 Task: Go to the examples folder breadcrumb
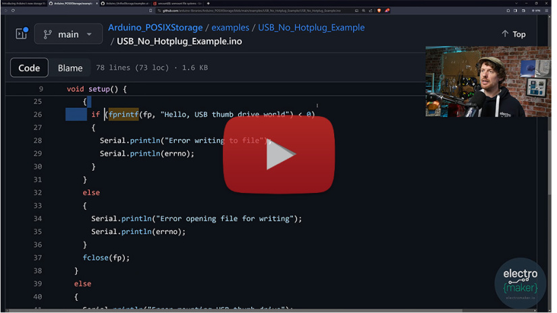tap(230, 28)
